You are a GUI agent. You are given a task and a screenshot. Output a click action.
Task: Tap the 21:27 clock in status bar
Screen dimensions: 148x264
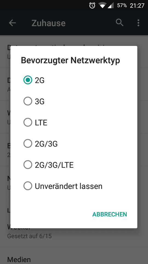(137, 5)
